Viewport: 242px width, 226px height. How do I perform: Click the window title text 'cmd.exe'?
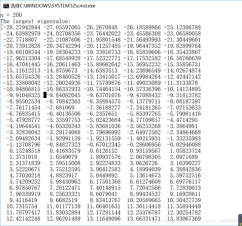pyautogui.click(x=86, y=6)
